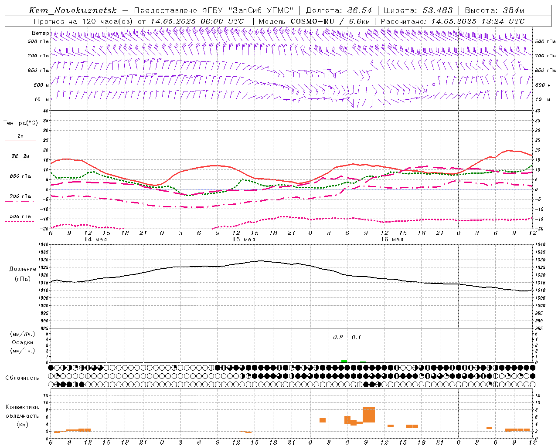
Task: Click the '14 мая' date label
Action: point(95,240)
